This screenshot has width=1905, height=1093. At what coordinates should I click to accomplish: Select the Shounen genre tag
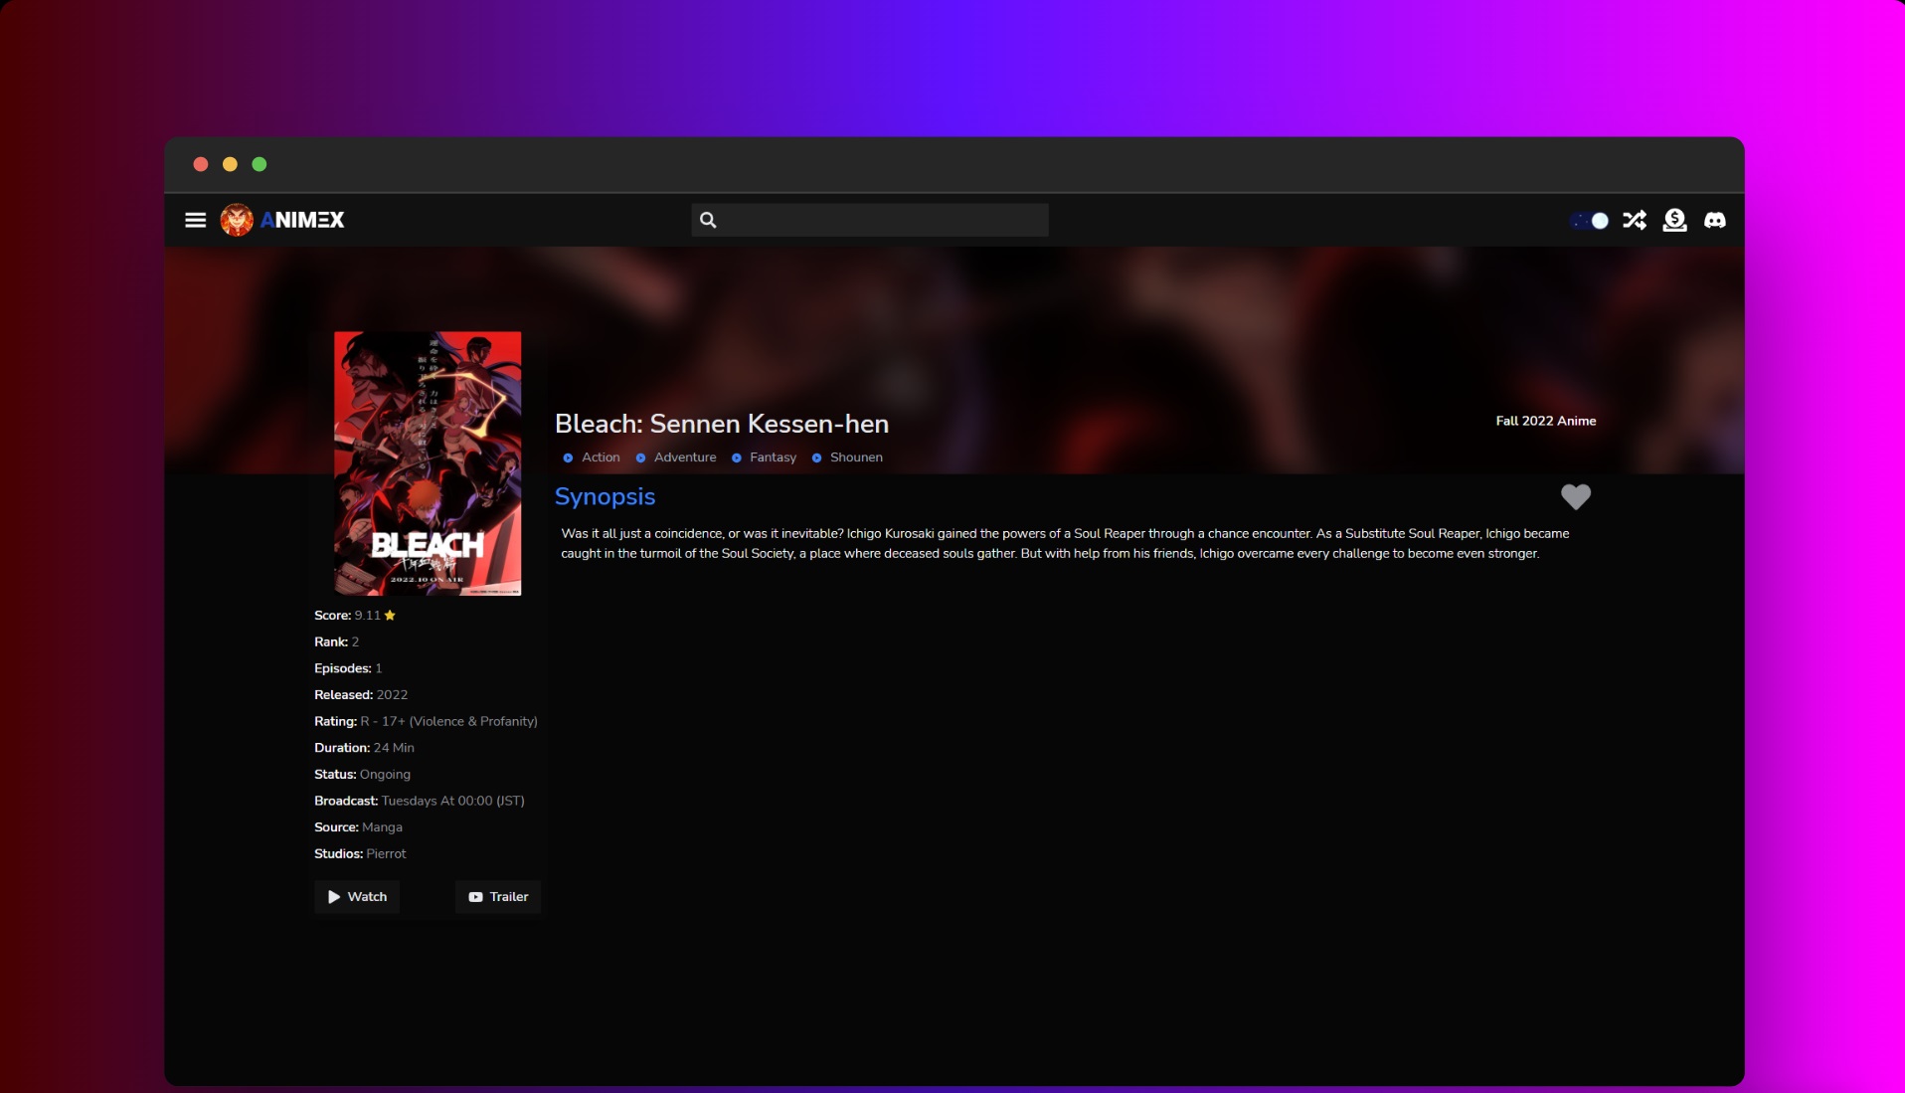point(847,457)
